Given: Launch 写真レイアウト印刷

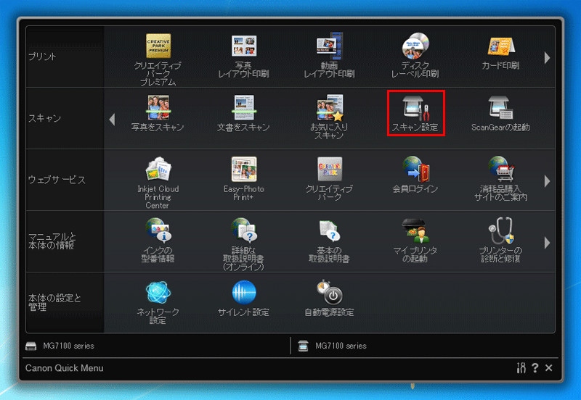Looking at the screenshot, I should coord(244,56).
